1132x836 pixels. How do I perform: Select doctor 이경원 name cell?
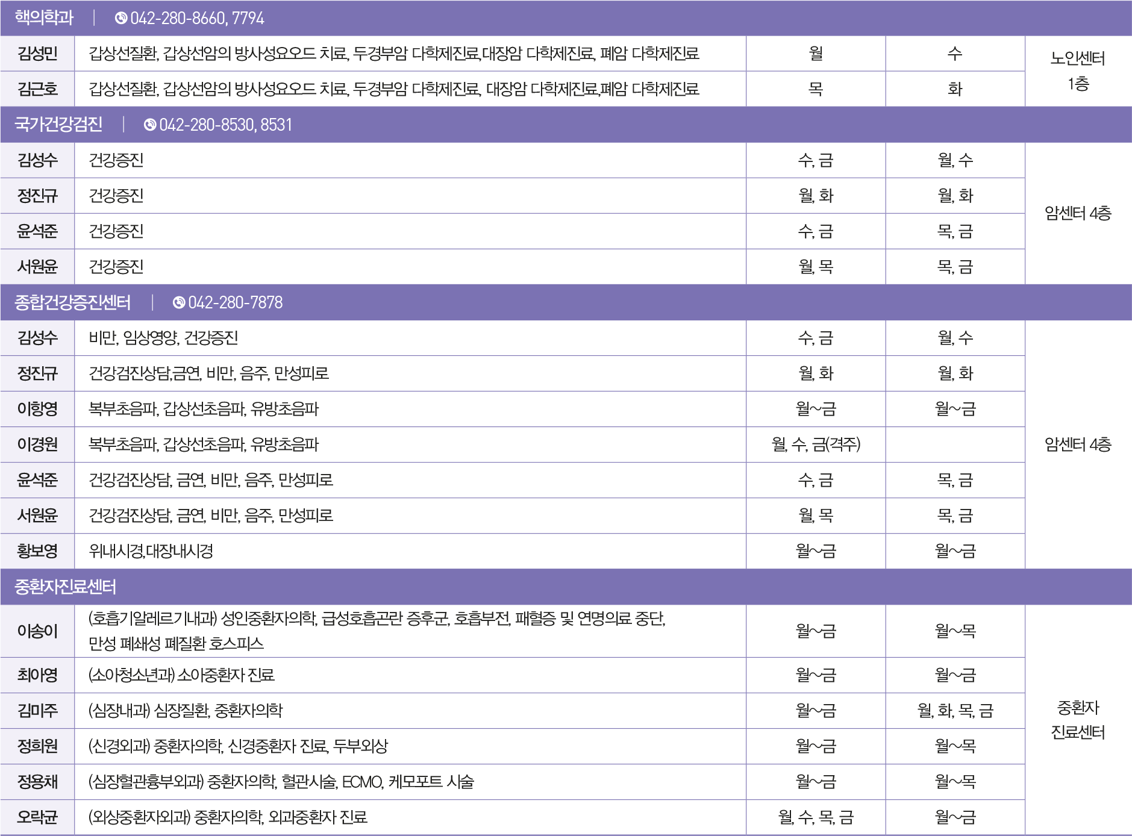point(37,445)
